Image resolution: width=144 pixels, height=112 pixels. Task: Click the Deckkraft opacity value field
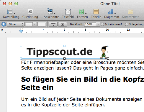90,24
